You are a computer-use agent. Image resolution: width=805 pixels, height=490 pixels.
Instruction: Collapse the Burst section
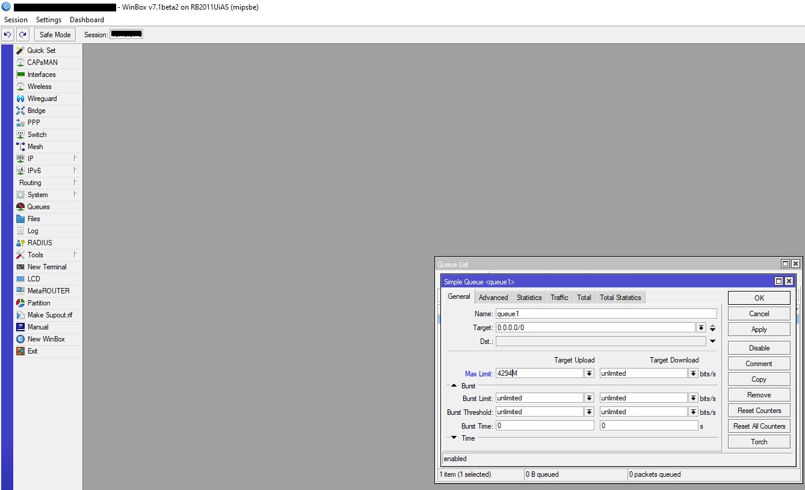(x=454, y=385)
